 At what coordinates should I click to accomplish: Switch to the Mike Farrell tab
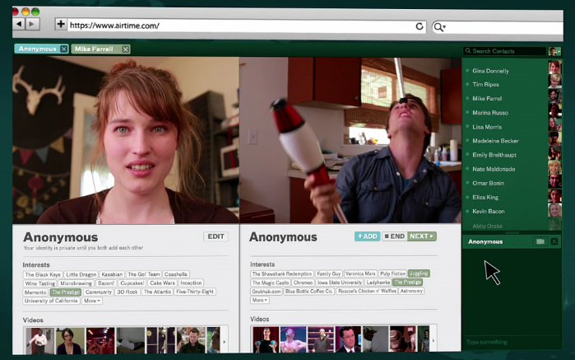[x=95, y=49]
